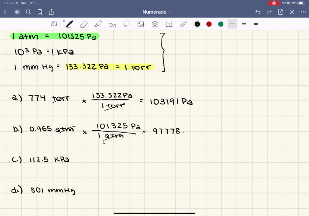Open the Numerade title dropdown

coord(157,12)
